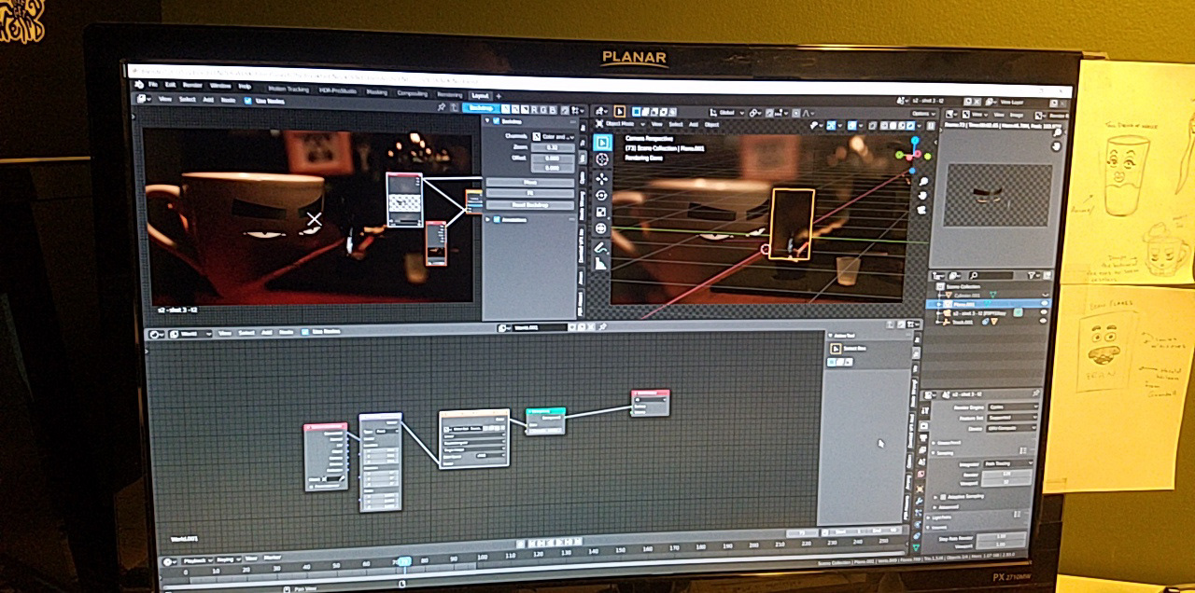This screenshot has height=593, width=1195.
Task: Open the Integrator dropdown
Action: pos(1007,463)
